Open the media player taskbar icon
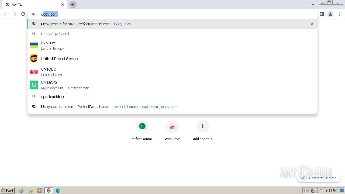Viewport: 345px width, 194px height. [x=40, y=190]
